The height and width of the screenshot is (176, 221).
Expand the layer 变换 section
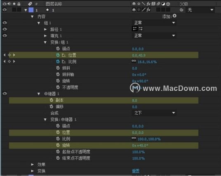pyautogui.click(x=32, y=171)
